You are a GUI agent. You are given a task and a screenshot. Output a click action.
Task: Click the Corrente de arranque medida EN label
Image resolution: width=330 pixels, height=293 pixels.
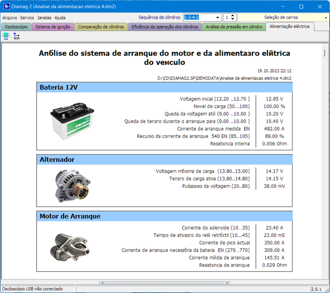[x=213, y=129]
